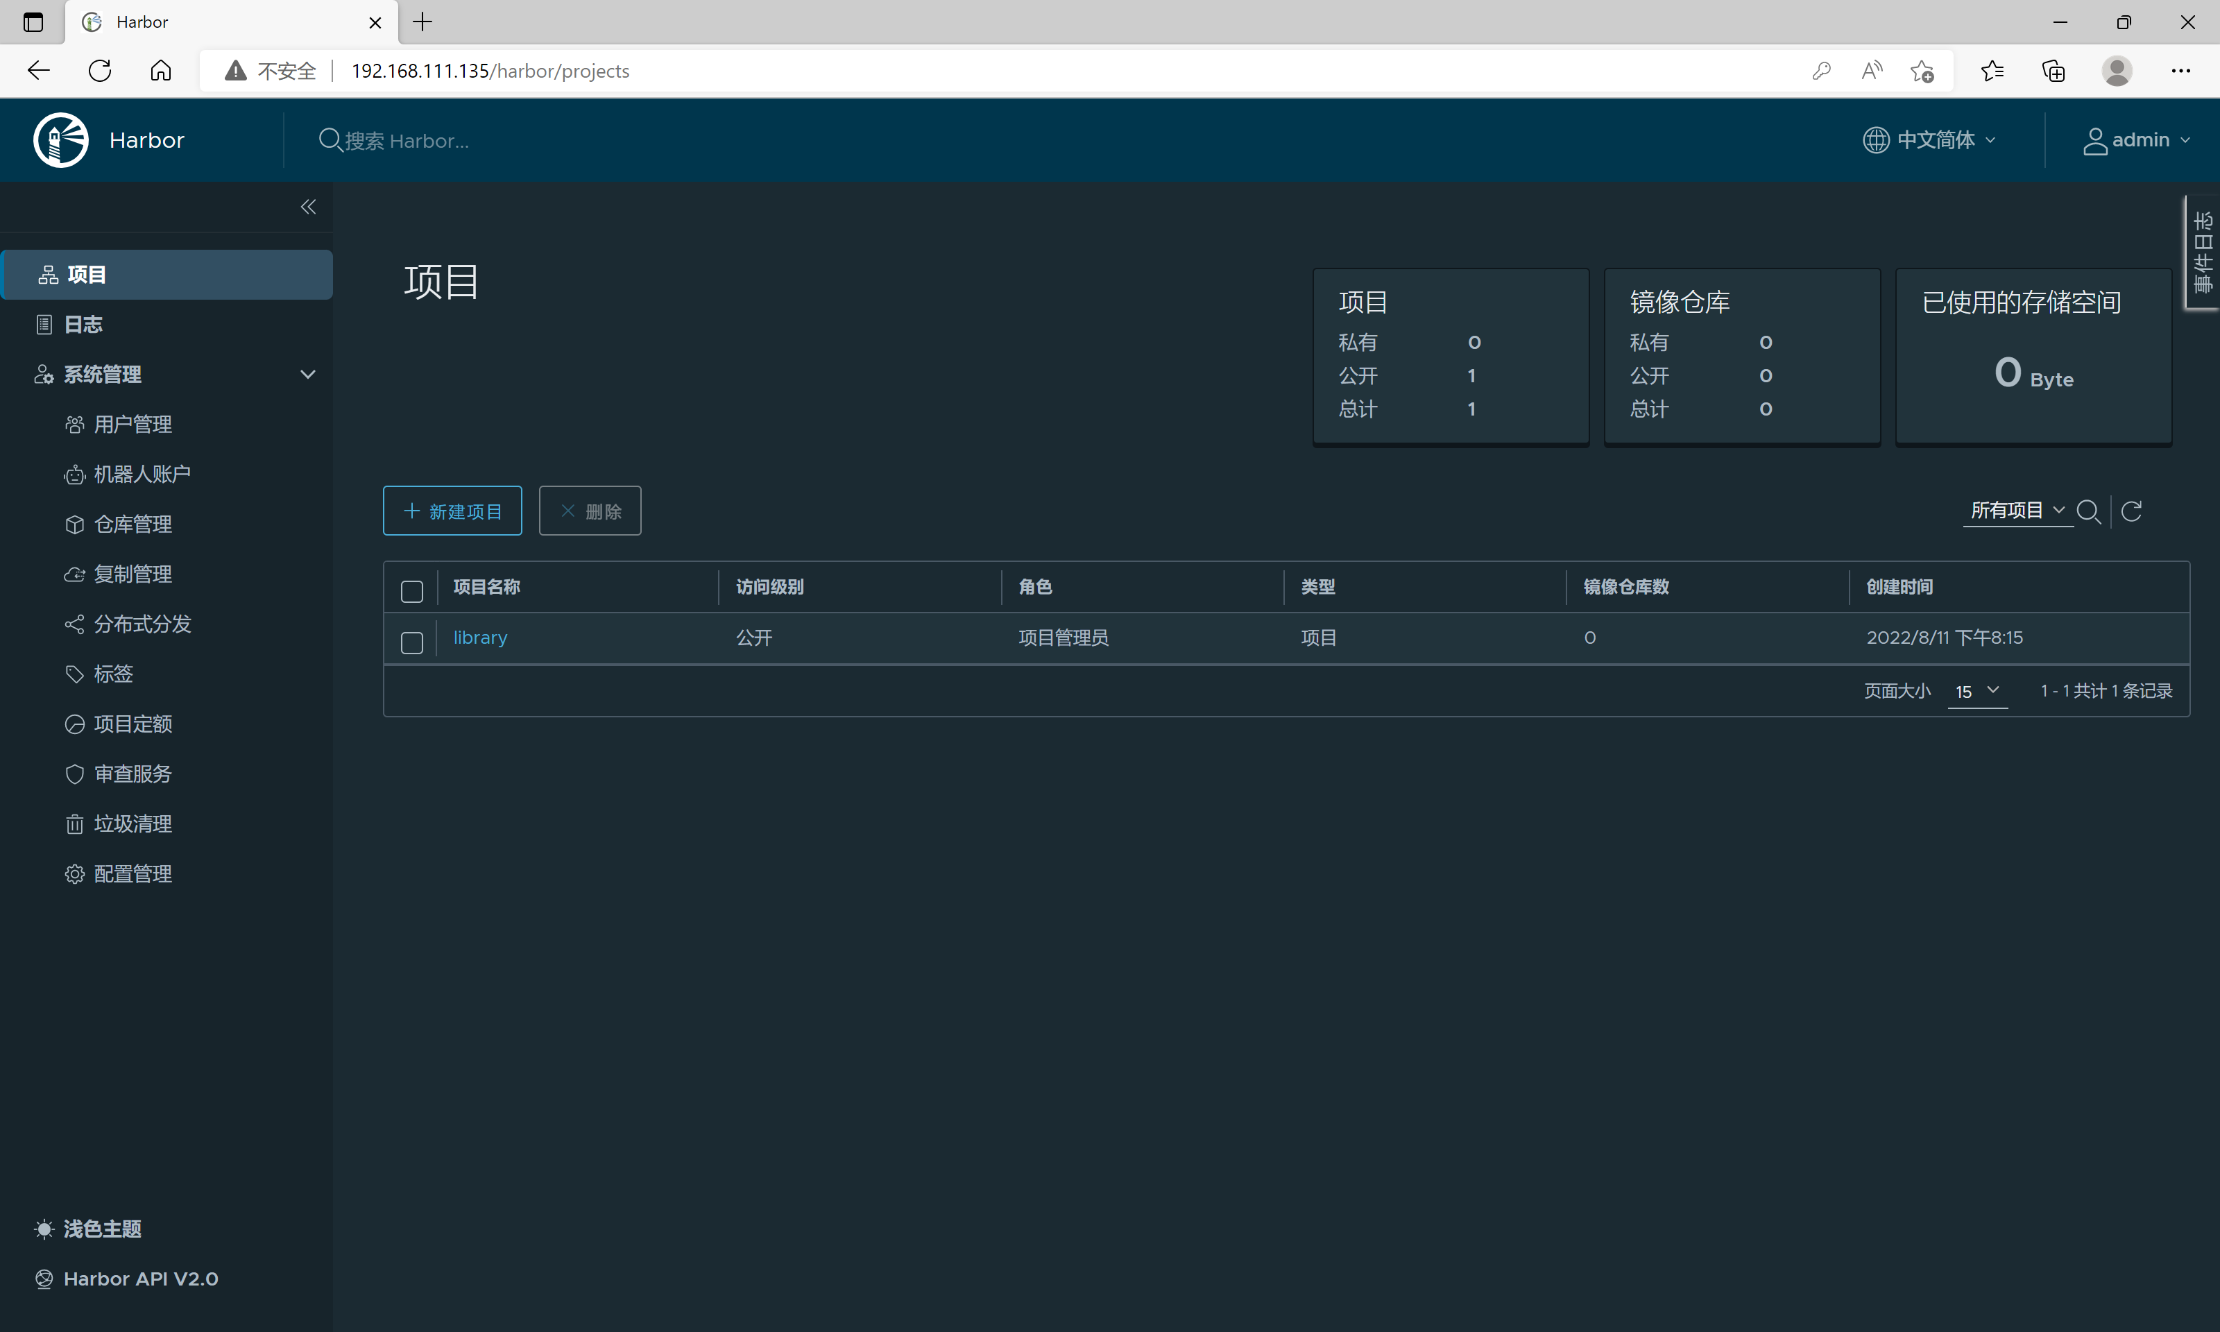The height and width of the screenshot is (1332, 2220).
Task: Click the 2022/8/11 下午8:15 creation time cell
Action: click(x=1945, y=638)
